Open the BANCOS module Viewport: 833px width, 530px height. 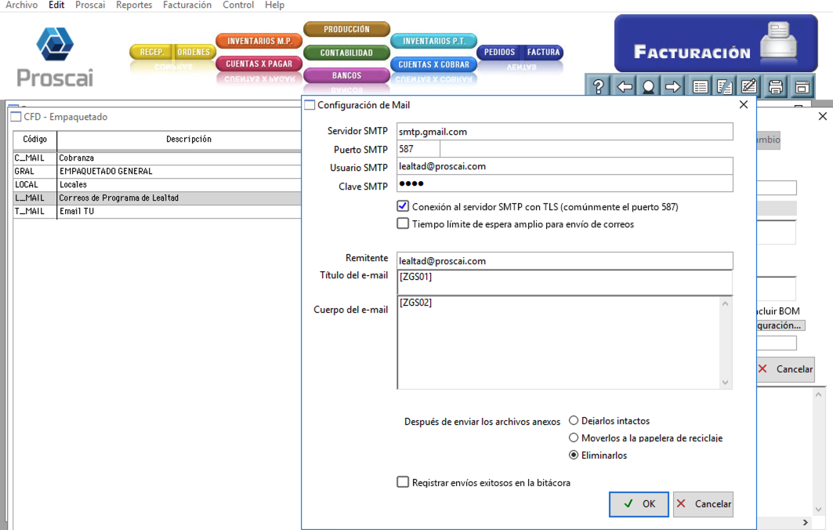pos(346,75)
